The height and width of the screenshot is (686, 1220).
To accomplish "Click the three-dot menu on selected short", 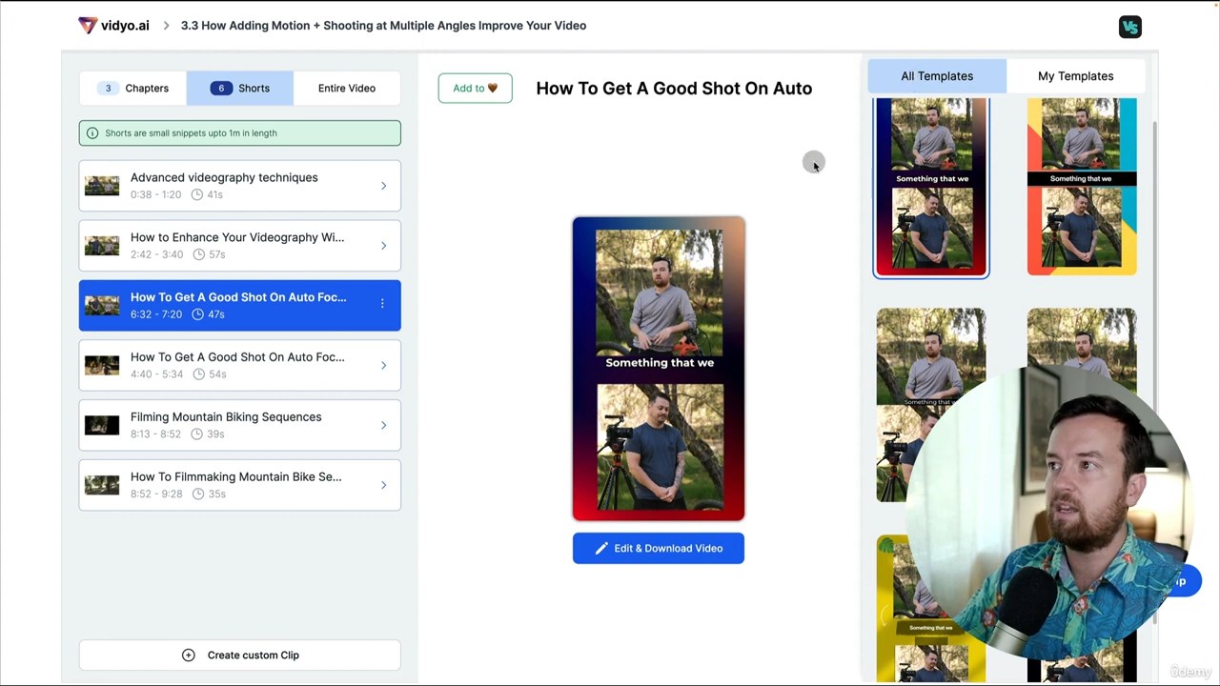I will (382, 304).
